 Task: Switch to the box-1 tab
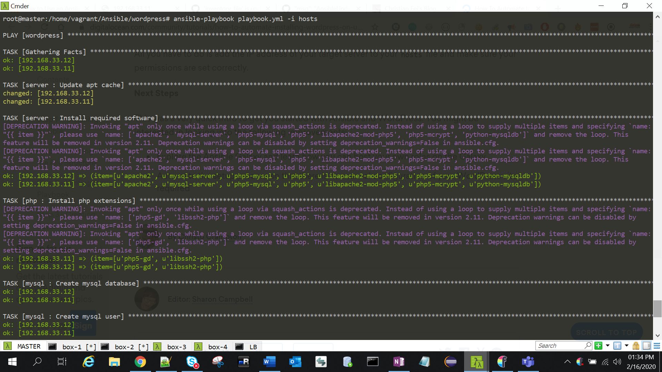point(72,347)
